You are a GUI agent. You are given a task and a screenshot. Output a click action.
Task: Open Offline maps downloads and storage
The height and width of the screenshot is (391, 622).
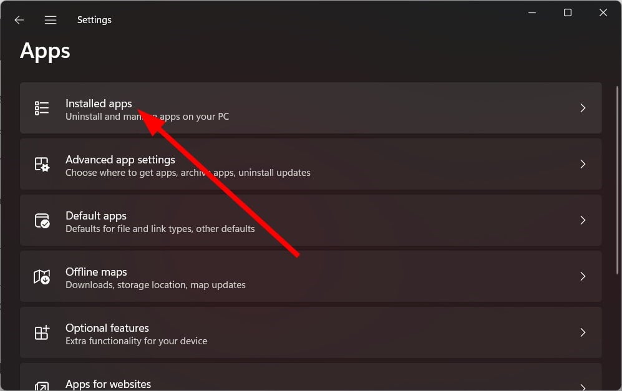pyautogui.click(x=311, y=276)
